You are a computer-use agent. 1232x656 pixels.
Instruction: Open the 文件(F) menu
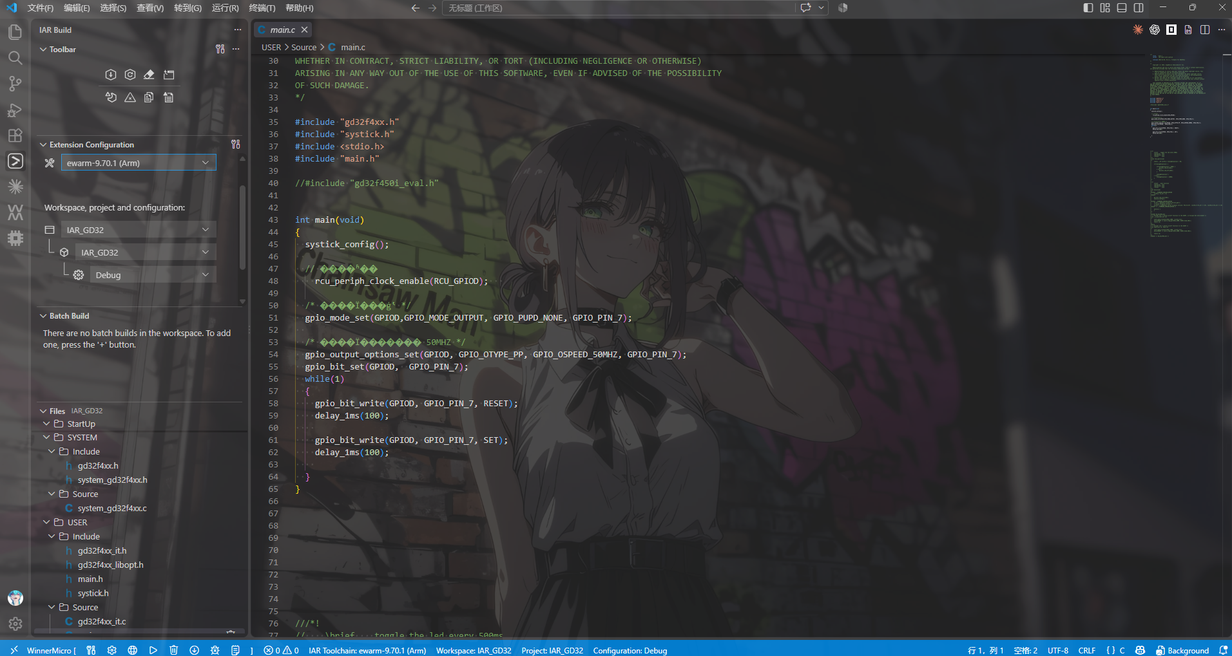point(41,8)
